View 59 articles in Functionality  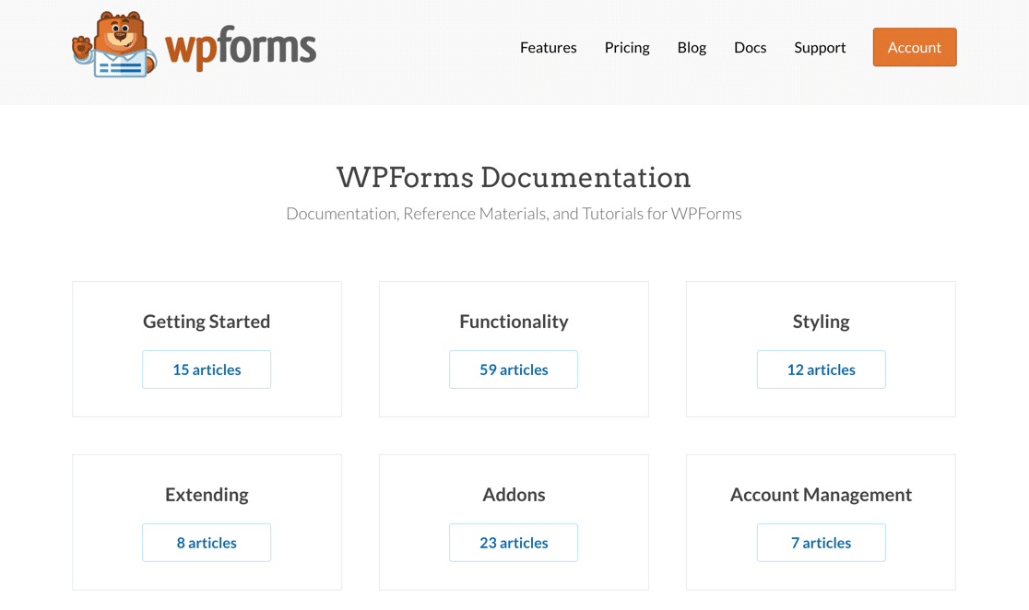point(514,370)
